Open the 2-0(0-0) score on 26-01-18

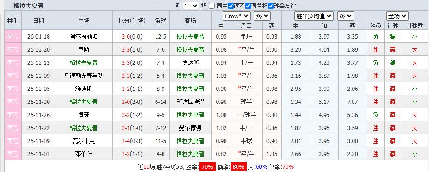coord(132,36)
